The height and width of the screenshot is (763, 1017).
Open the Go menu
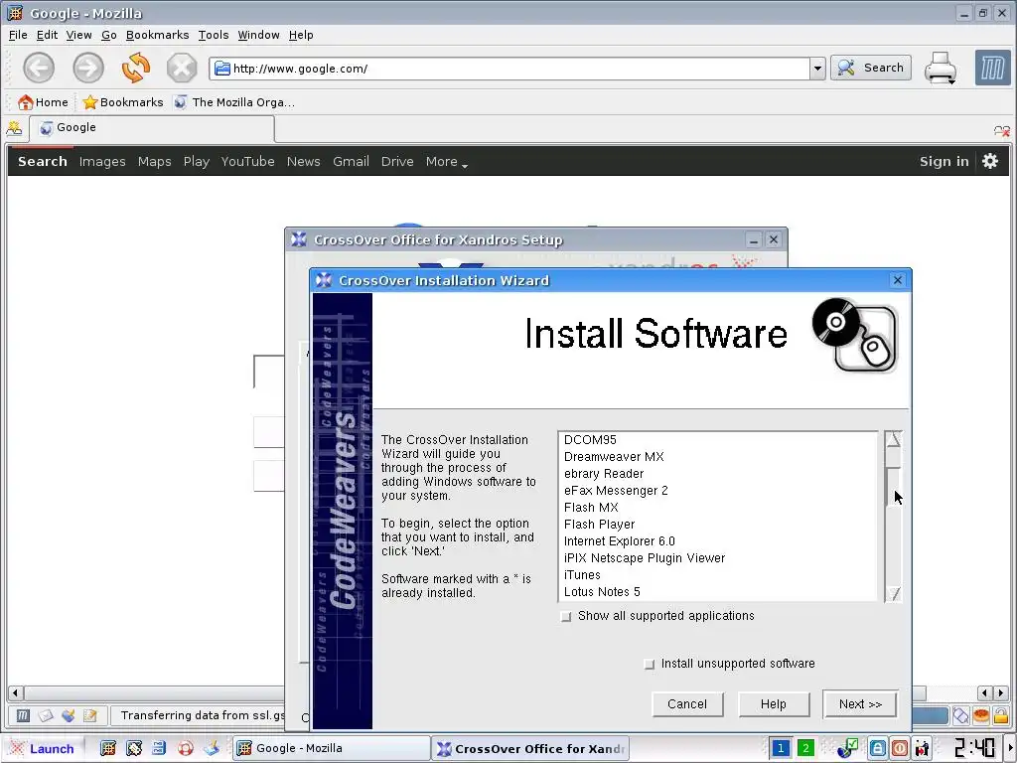[109, 35]
